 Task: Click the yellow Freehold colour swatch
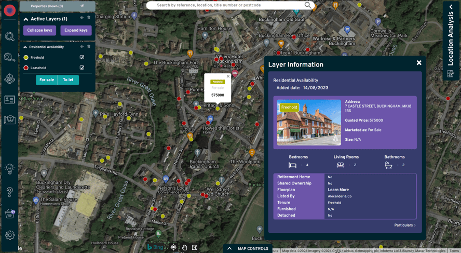tap(26, 58)
